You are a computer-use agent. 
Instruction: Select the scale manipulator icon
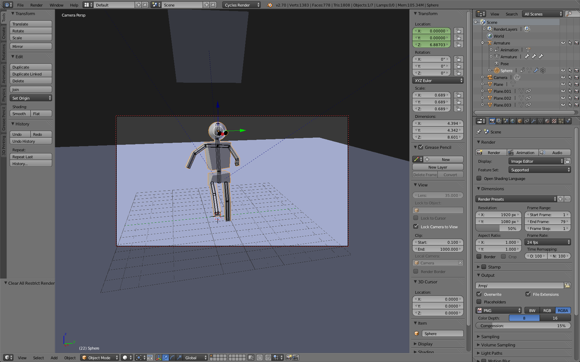tap(179, 358)
